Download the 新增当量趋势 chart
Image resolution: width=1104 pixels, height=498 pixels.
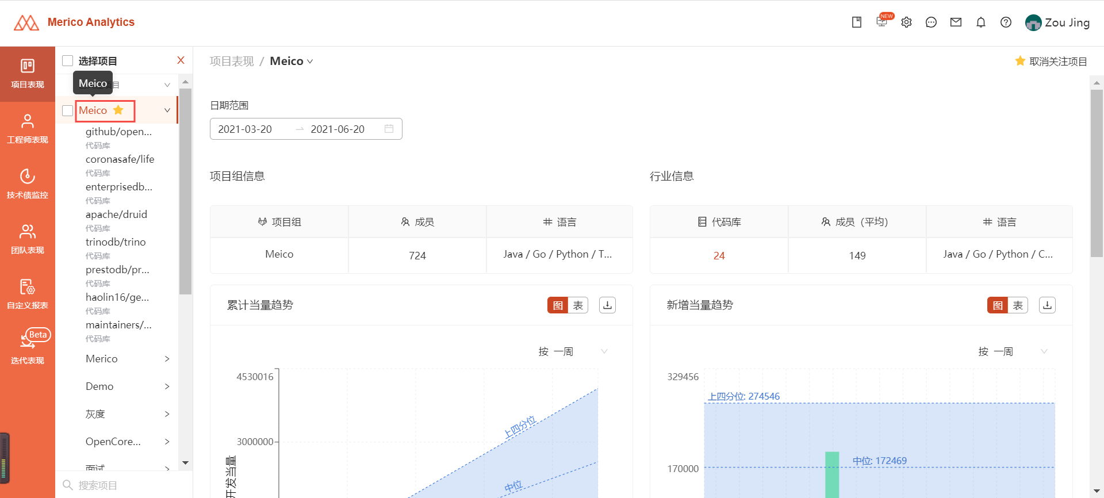click(1047, 305)
